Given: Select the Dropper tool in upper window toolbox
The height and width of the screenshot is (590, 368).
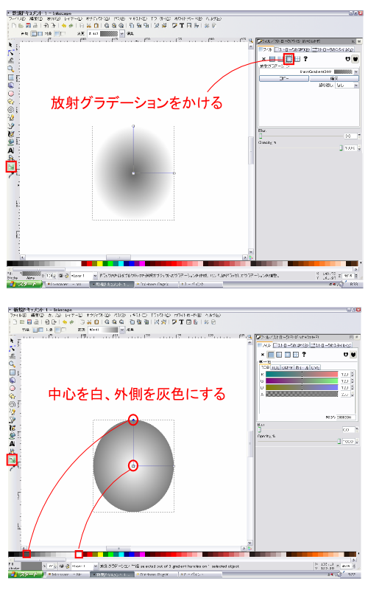Looking at the screenshot, I should (10, 175).
